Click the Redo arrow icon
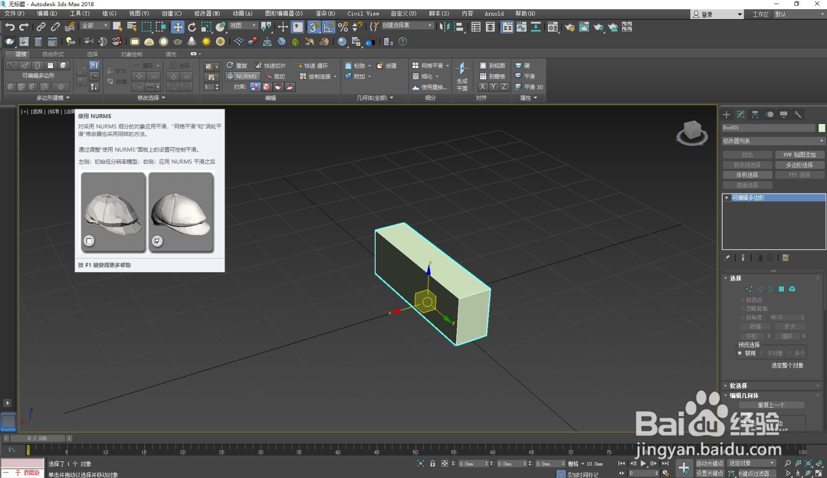The width and height of the screenshot is (827, 478). click(24, 27)
